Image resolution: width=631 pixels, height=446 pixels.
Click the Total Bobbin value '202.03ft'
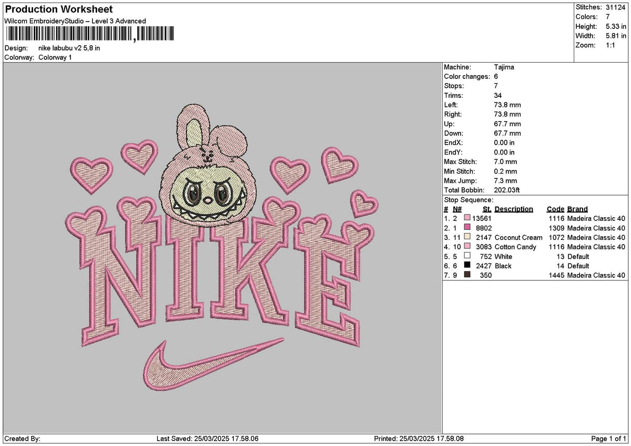coord(507,190)
